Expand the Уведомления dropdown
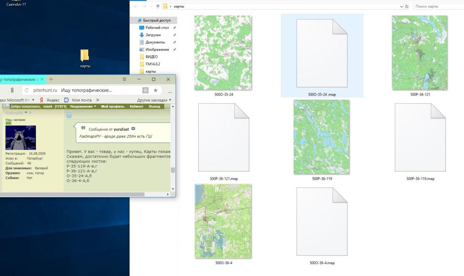The width and height of the screenshot is (464, 276). pos(83,106)
